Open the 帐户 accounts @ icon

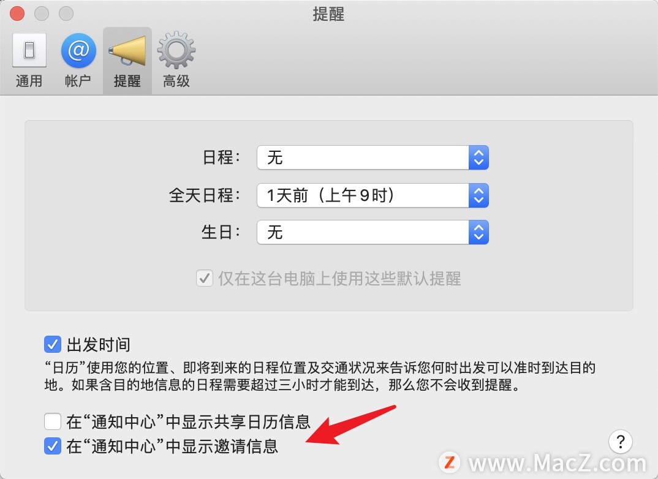click(78, 51)
